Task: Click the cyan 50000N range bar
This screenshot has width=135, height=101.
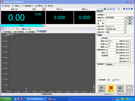Action: (22, 26)
